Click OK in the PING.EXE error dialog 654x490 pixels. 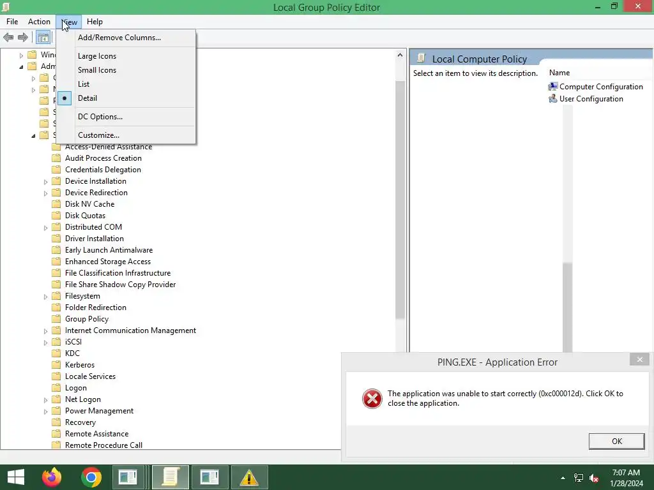click(616, 442)
